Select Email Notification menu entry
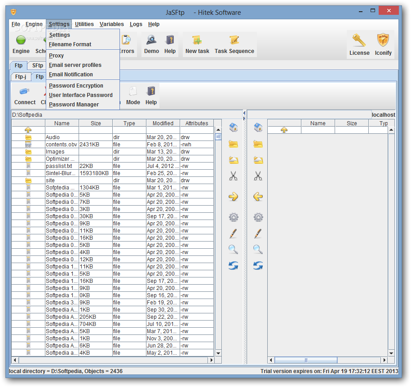The height and width of the screenshot is (387, 411). pos(83,75)
